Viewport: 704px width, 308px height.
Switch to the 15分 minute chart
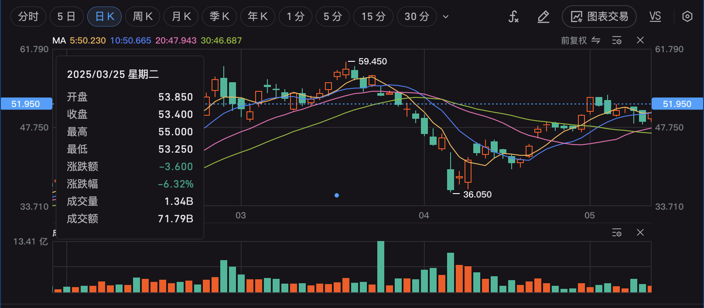[x=373, y=17]
